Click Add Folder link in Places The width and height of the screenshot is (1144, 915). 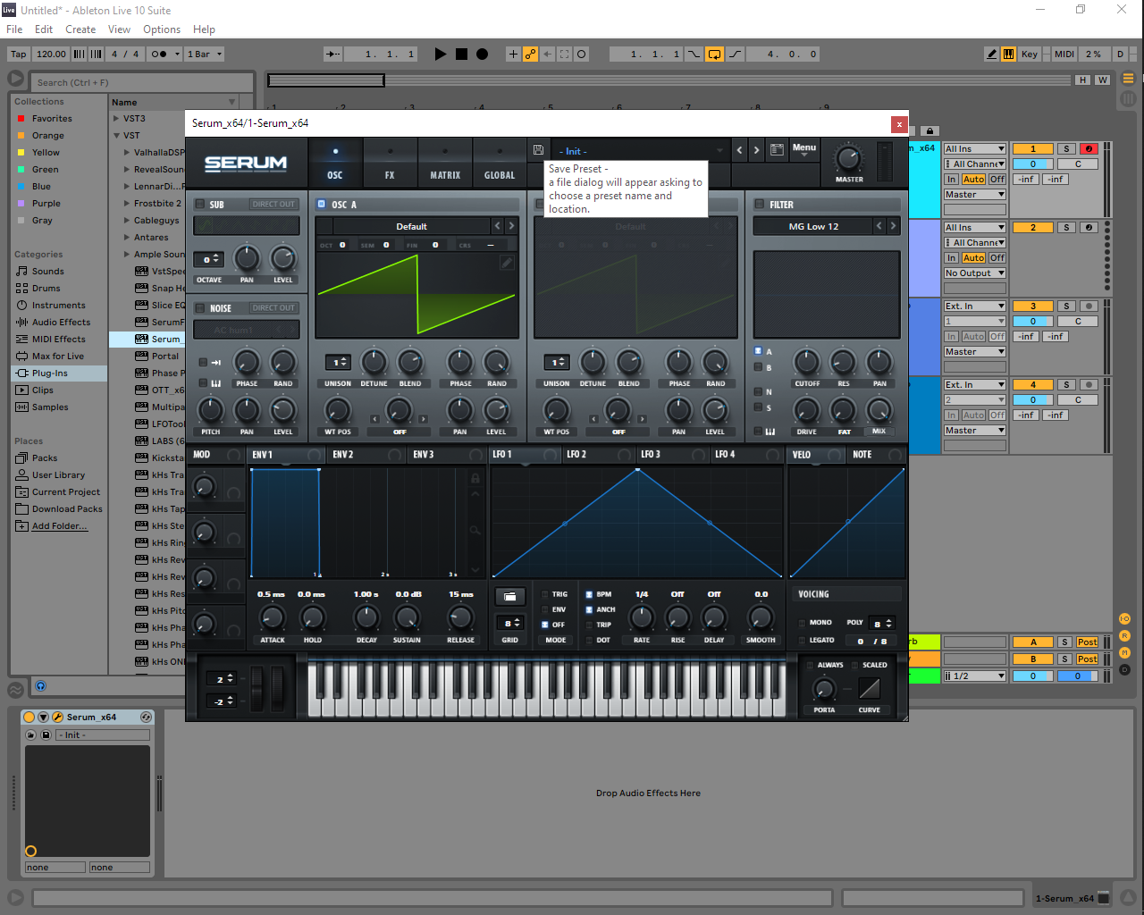[x=60, y=525]
